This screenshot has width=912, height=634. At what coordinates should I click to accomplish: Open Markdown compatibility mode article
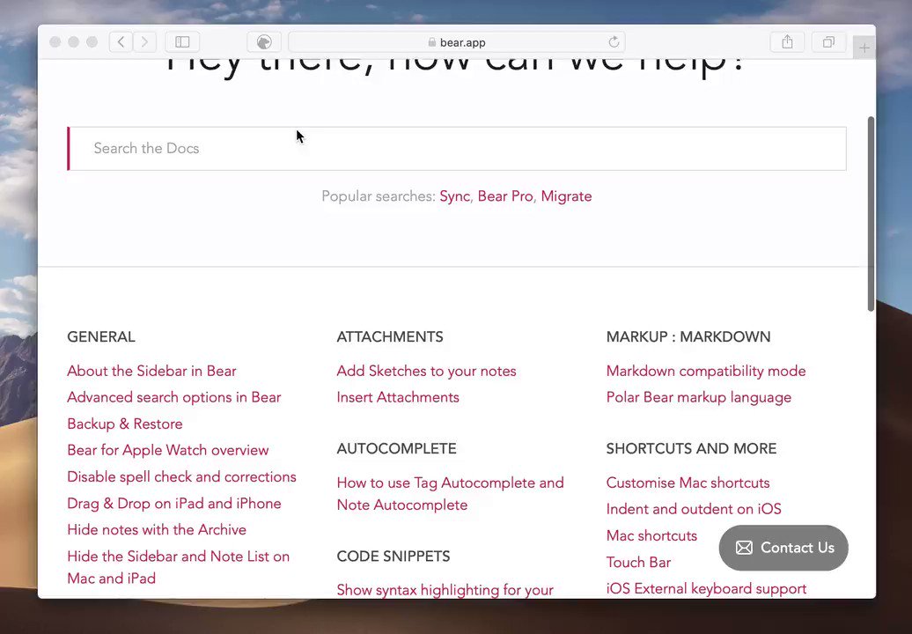tap(705, 371)
